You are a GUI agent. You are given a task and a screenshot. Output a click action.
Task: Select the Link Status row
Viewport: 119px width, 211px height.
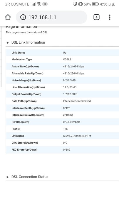(x=63, y=53)
